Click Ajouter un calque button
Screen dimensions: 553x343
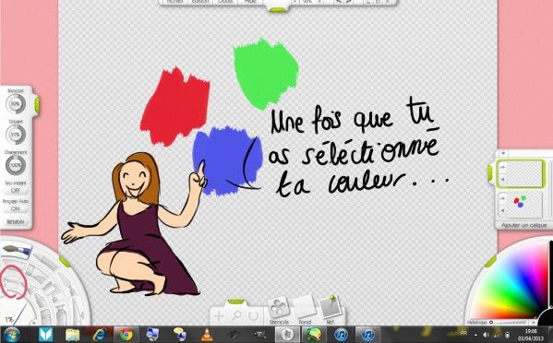point(523,225)
